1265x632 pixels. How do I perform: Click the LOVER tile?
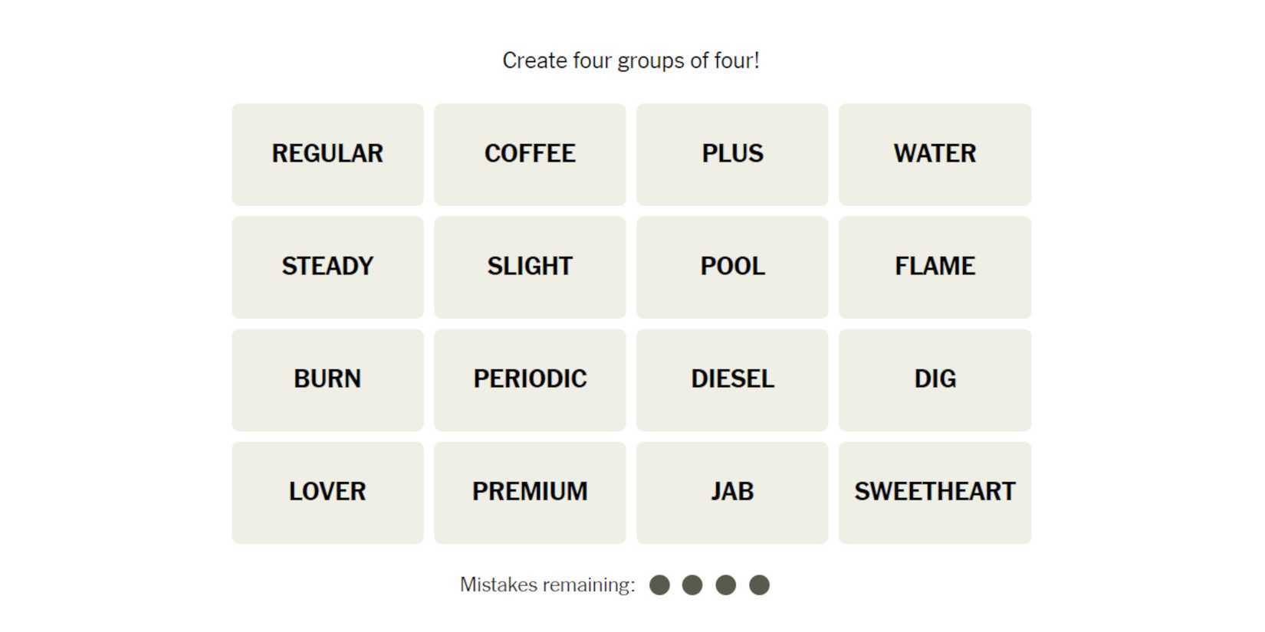[x=327, y=492]
